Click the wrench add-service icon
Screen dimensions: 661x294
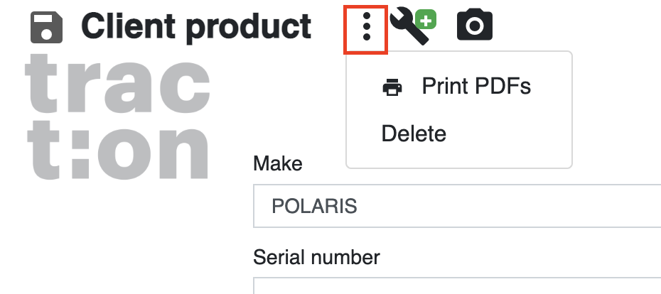coord(412,28)
